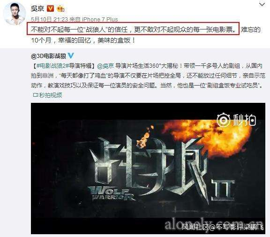Click 吴京's profile avatar photo

15,14
